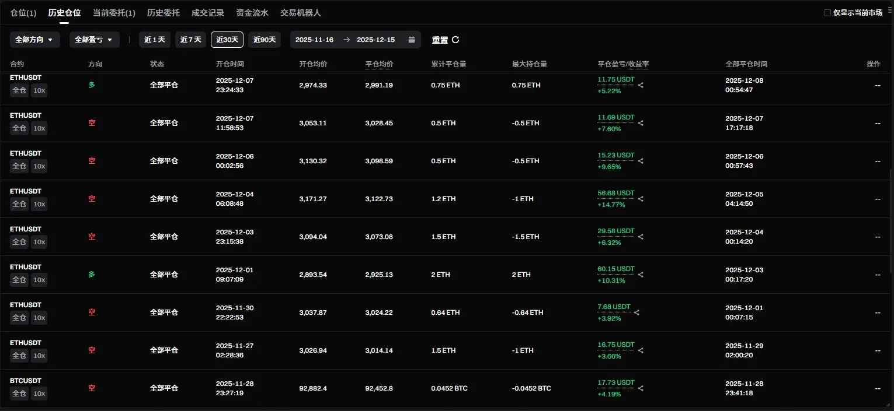The width and height of the screenshot is (894, 411).
Task: Click the 平仓盈亏/收益率 column header
Action: (623, 64)
